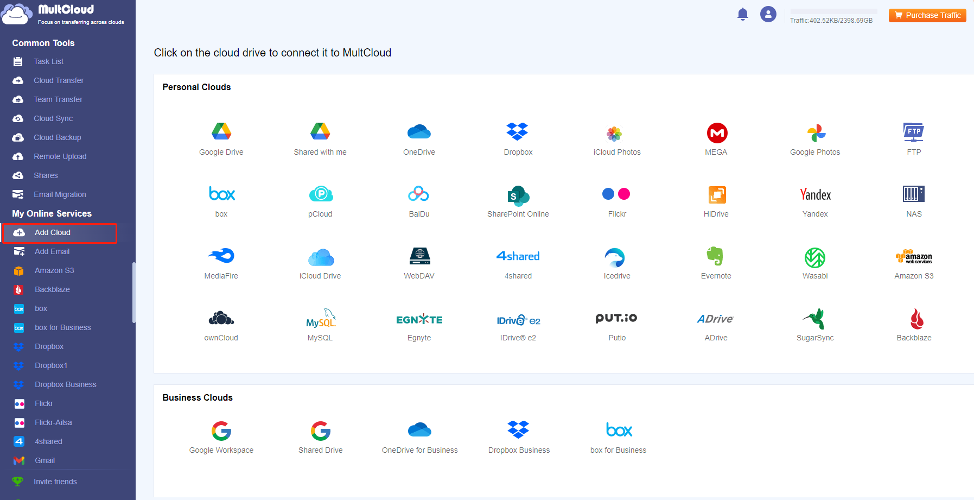Click the sidebar scrollbar
Image resolution: width=974 pixels, height=500 pixels.
(x=133, y=293)
